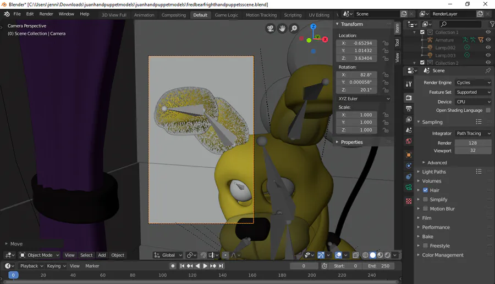Open the File menu
Image resolution: width=495 pixels, height=284 pixels.
(17, 14)
